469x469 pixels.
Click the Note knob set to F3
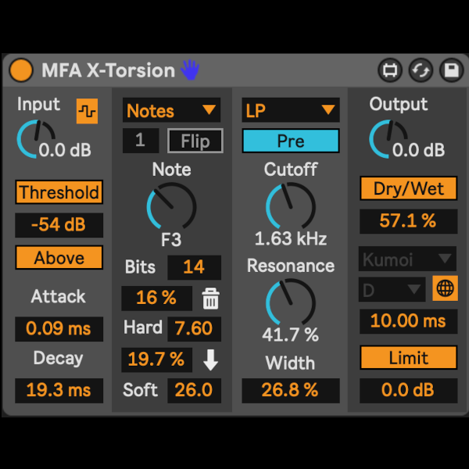[x=172, y=207]
